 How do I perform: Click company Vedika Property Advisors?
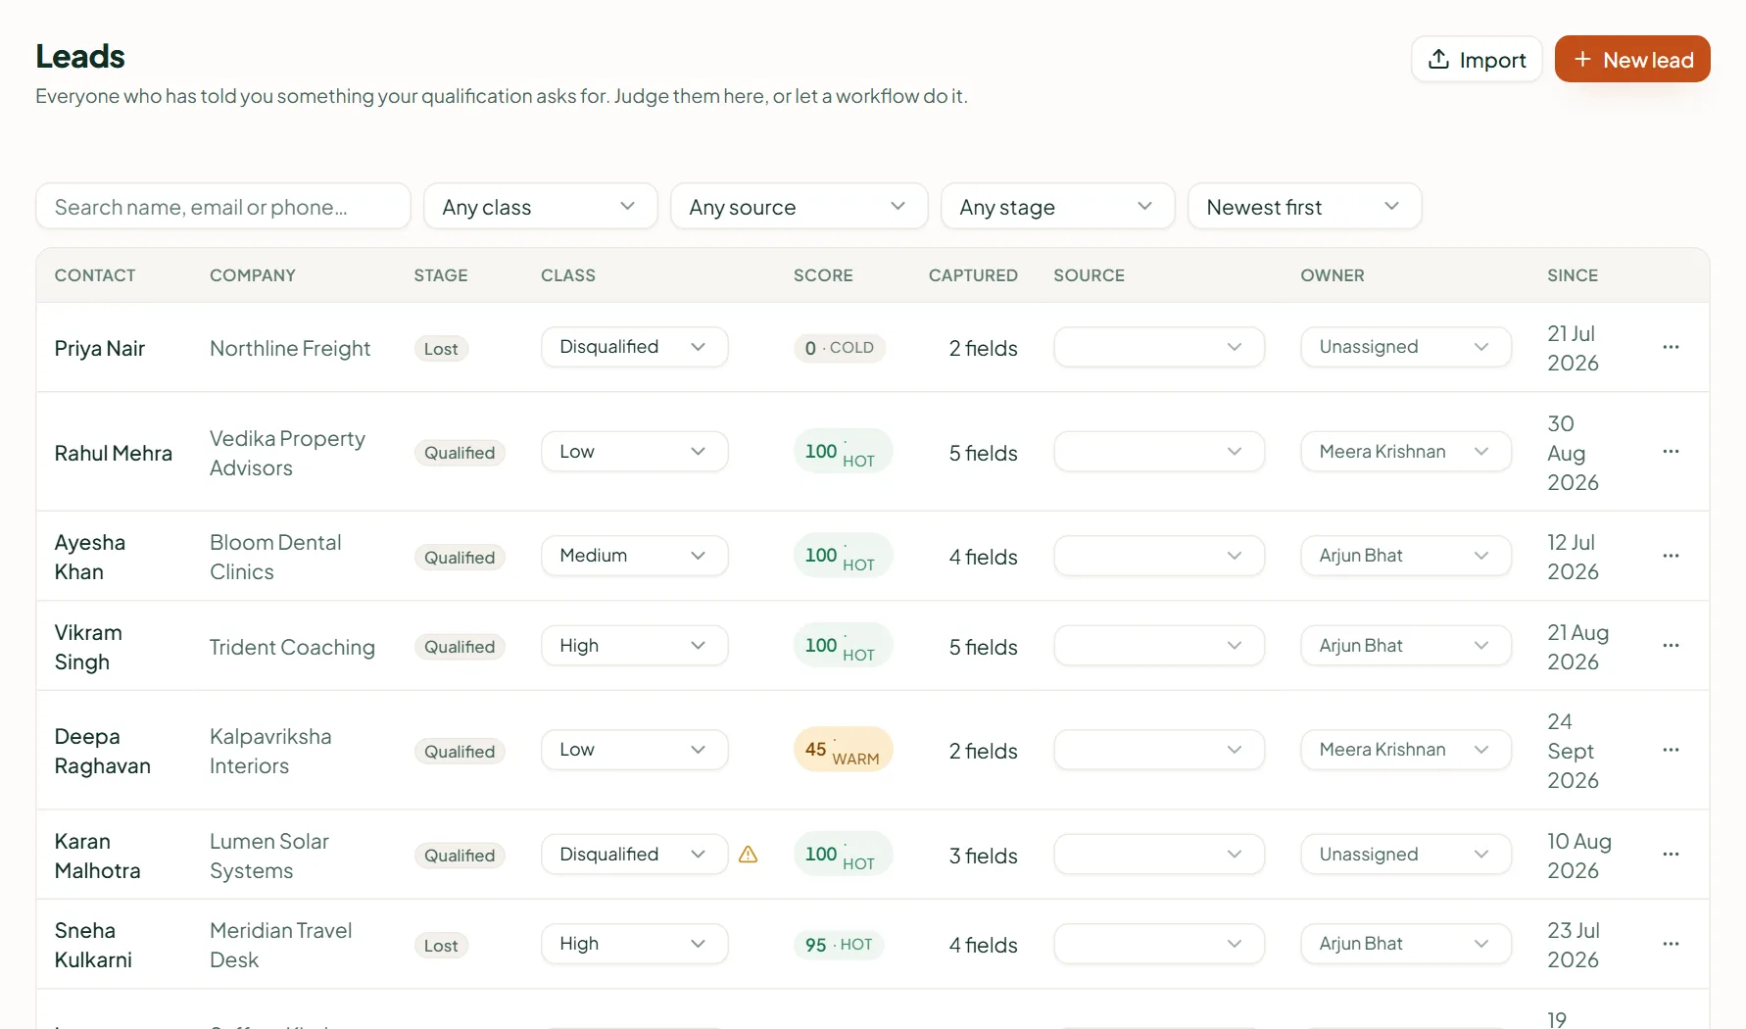point(288,454)
